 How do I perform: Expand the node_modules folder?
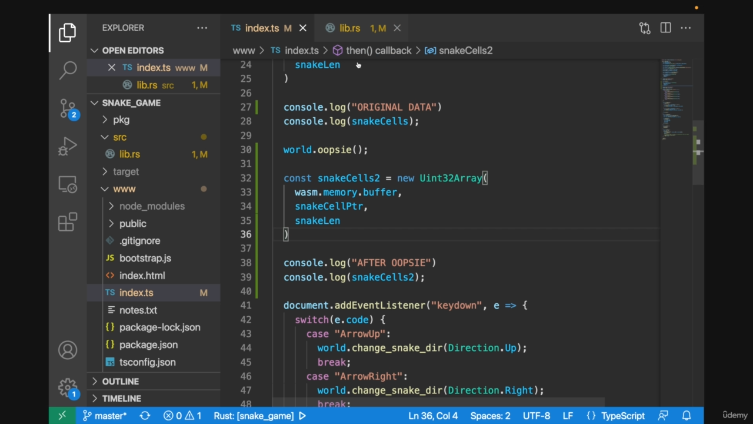(152, 206)
